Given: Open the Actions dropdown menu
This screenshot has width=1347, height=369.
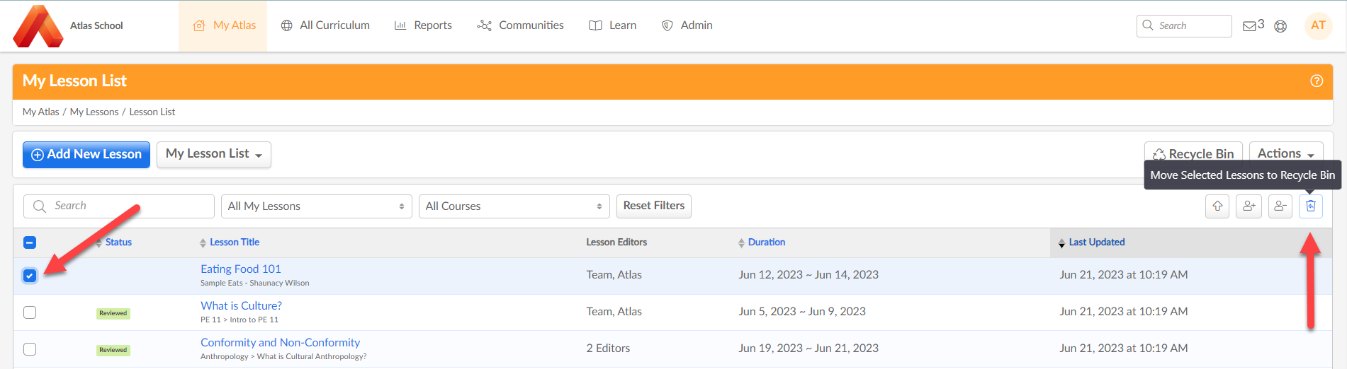Looking at the screenshot, I should (1285, 153).
